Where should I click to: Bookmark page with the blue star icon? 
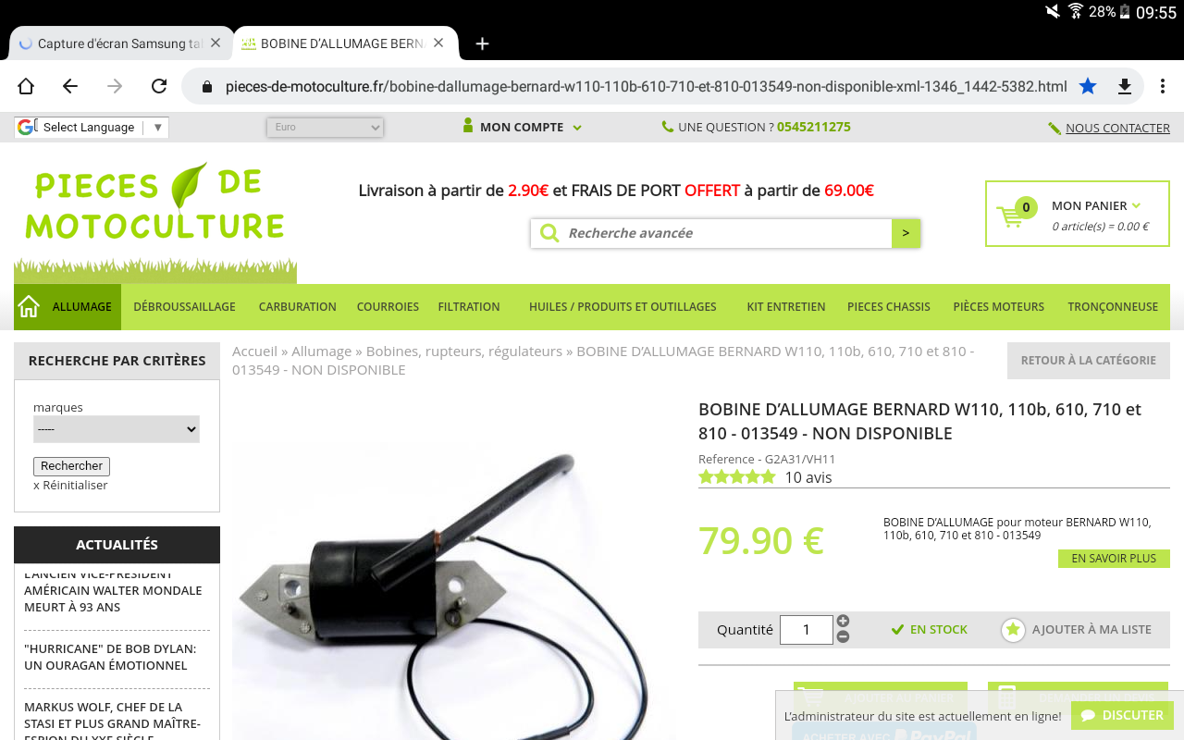pos(1088,86)
